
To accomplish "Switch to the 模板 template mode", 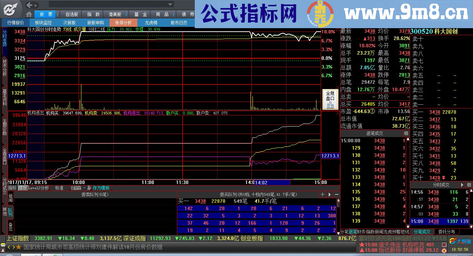I will (x=23, y=187).
